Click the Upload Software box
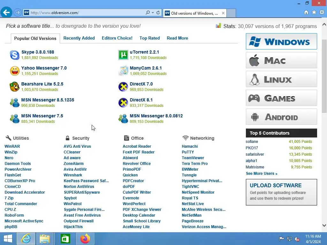Screen dimensions: 327x245 click(281, 192)
